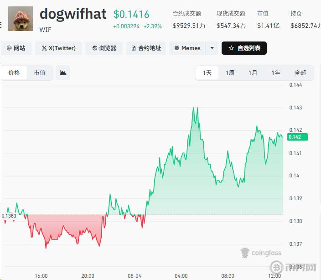The width and height of the screenshot is (321, 280).
Task: Click the 现货成交额 column label
Action: (231, 14)
